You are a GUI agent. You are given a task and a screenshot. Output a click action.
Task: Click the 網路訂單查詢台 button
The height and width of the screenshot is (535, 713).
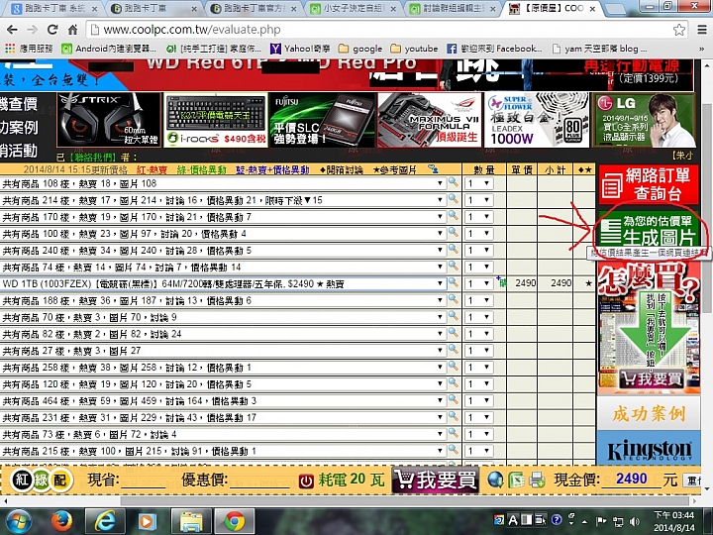[649, 184]
